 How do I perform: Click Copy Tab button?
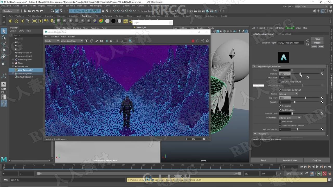click(x=317, y=160)
